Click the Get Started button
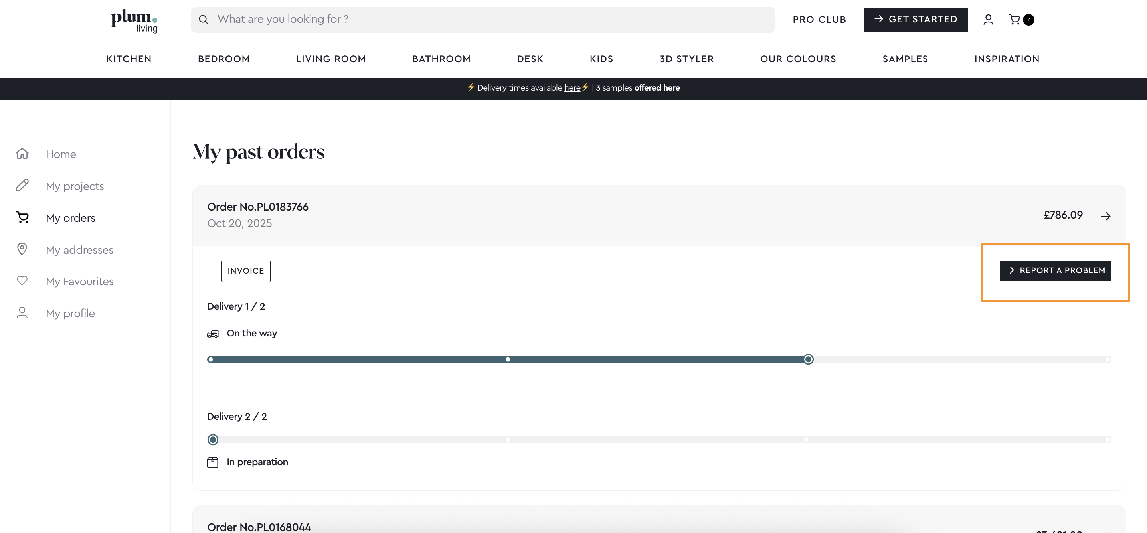 point(916,20)
